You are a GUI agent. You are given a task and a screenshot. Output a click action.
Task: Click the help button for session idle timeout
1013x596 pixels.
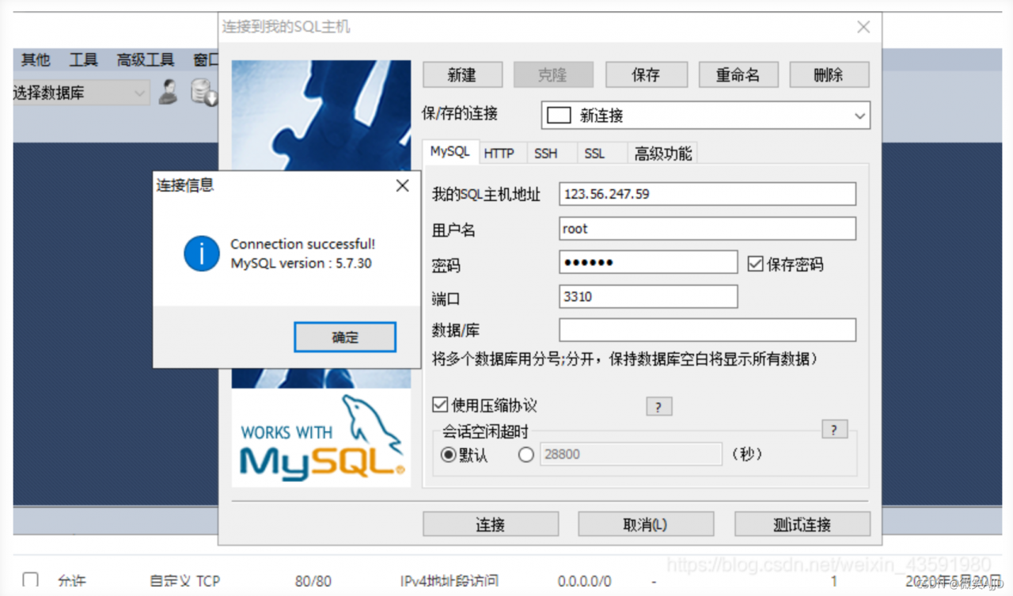834,429
